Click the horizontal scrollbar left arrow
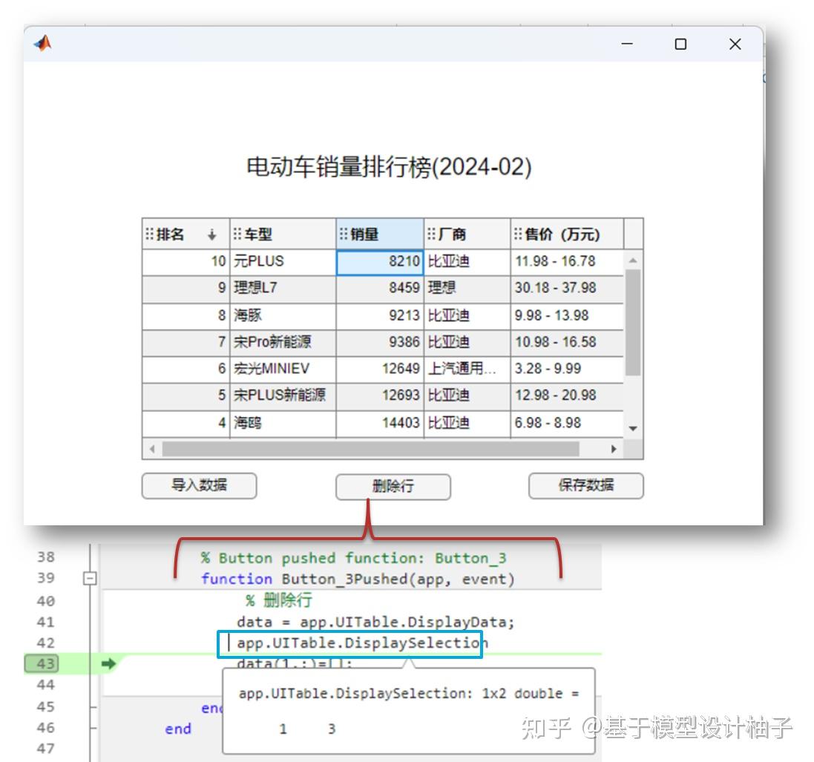This screenshot has width=814, height=762. coord(152,449)
